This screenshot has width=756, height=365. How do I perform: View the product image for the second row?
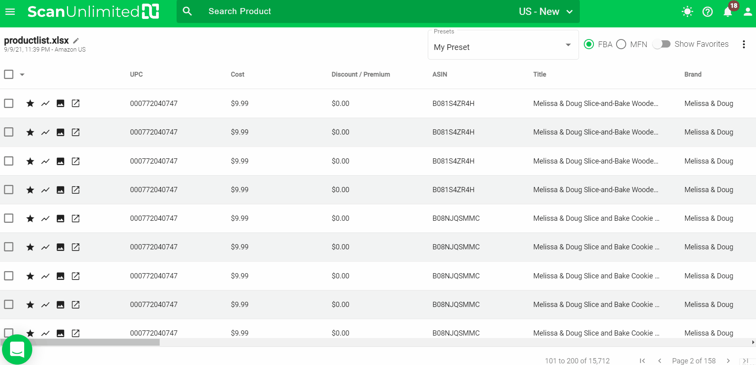tap(60, 132)
